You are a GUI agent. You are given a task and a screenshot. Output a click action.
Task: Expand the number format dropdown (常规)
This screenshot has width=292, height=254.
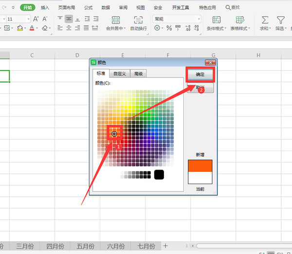(199, 18)
